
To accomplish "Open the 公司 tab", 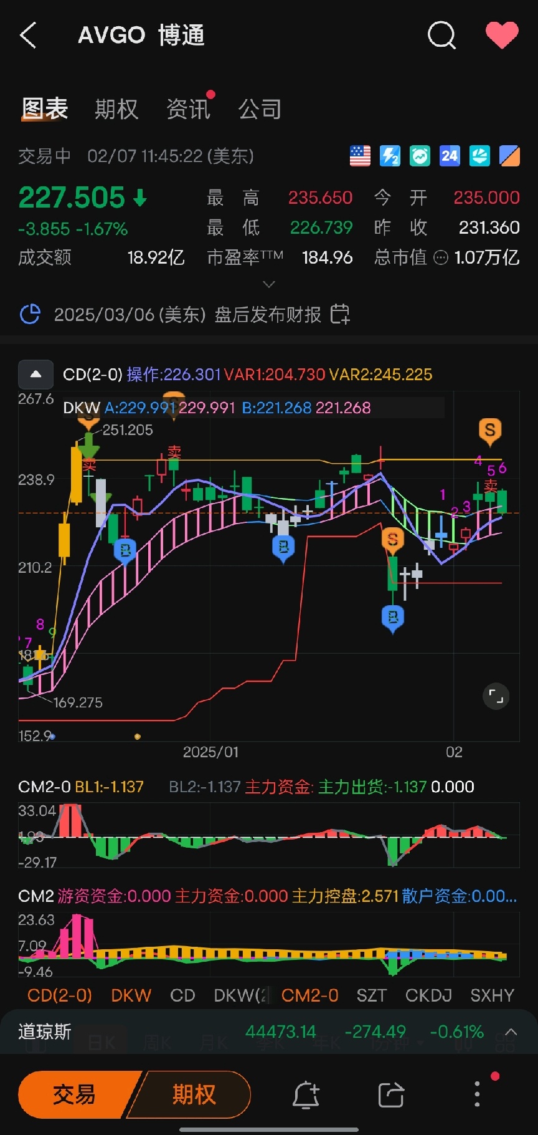I will (260, 109).
